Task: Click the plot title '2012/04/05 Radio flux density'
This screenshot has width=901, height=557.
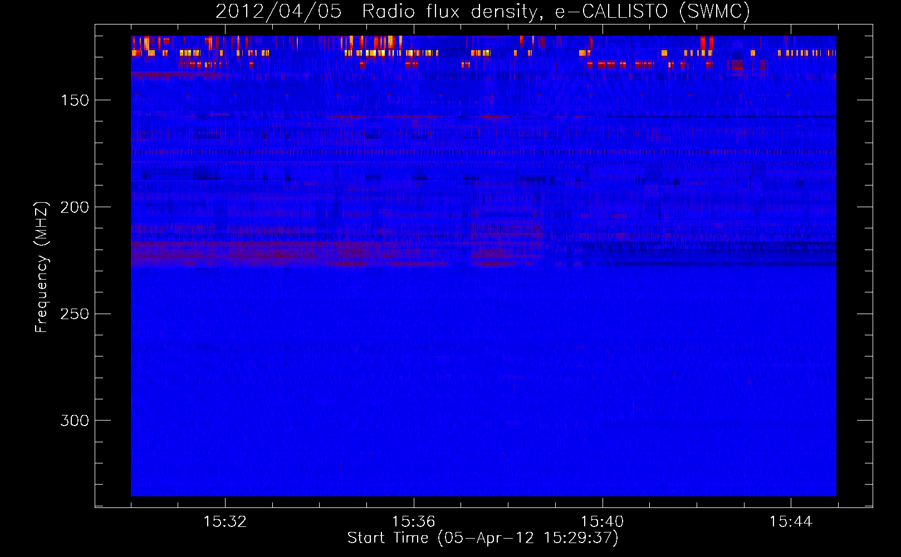Action: tap(483, 12)
